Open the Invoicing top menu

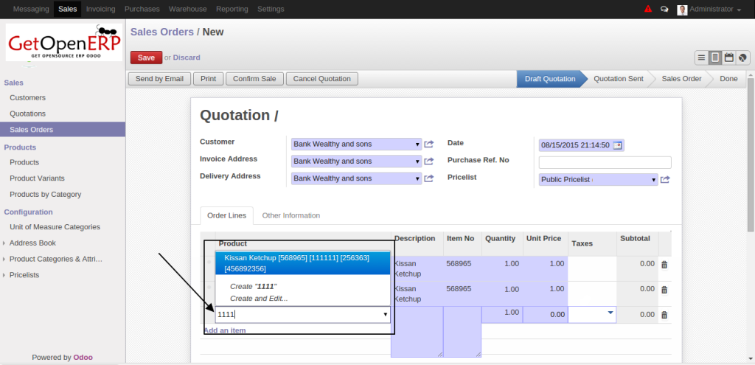coord(100,9)
